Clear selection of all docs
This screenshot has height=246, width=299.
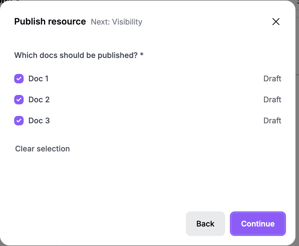pos(42,149)
